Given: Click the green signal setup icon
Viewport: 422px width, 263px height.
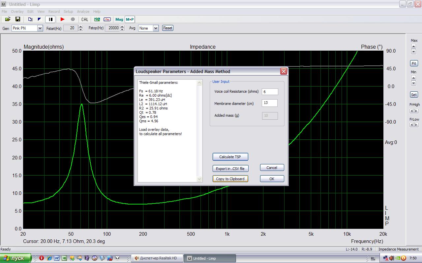Looking at the screenshot, I should 97,19.
